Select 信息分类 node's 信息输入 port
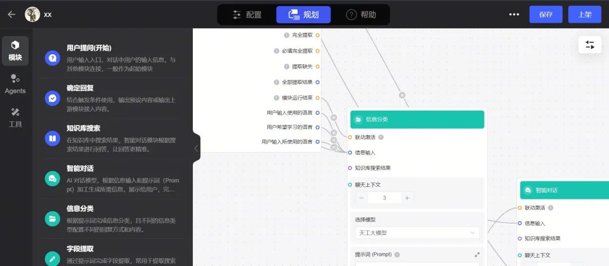 tap(350, 152)
